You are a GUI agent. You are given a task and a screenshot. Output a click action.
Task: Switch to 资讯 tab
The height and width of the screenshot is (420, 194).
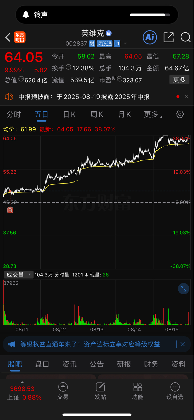point(69,364)
